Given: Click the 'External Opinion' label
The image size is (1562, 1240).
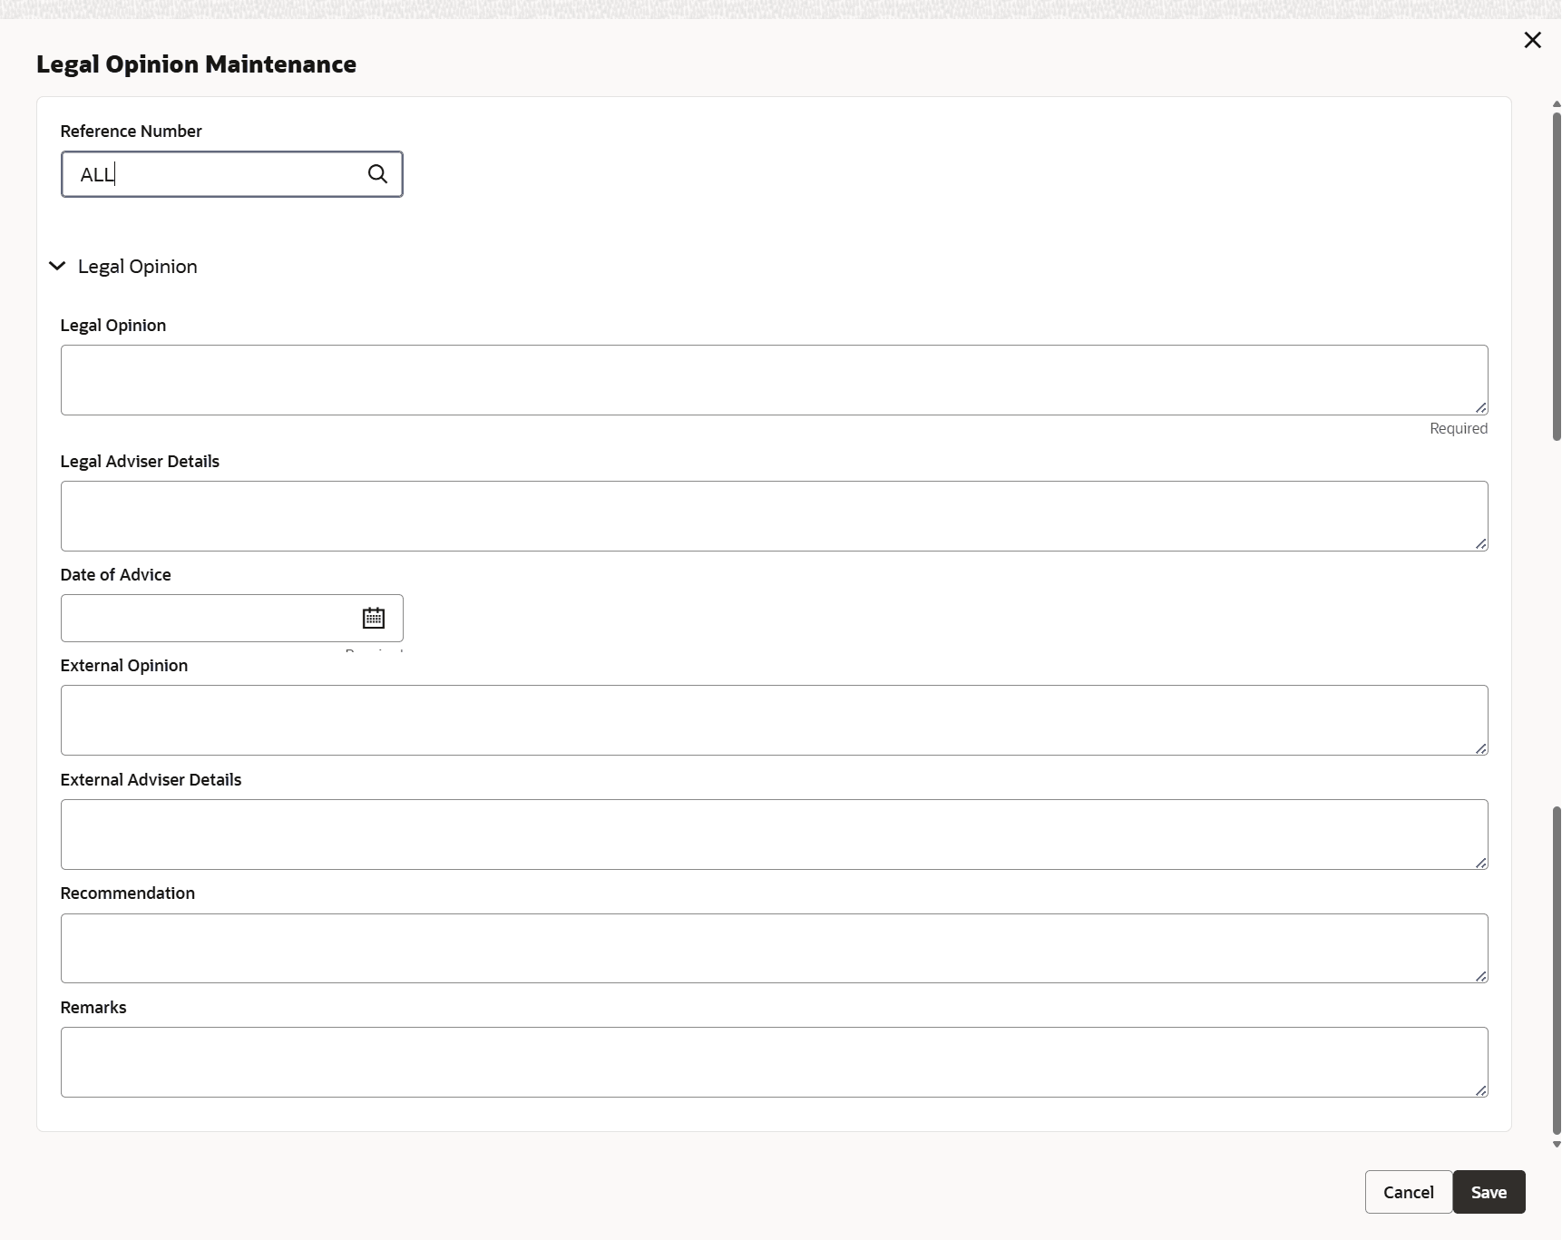Looking at the screenshot, I should (x=123, y=666).
